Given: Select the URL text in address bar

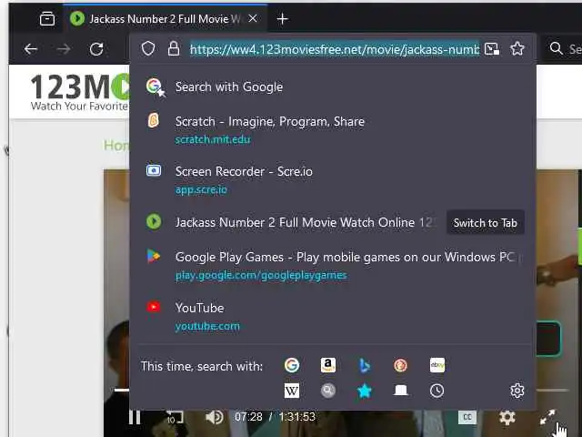Looking at the screenshot, I should (335, 49).
